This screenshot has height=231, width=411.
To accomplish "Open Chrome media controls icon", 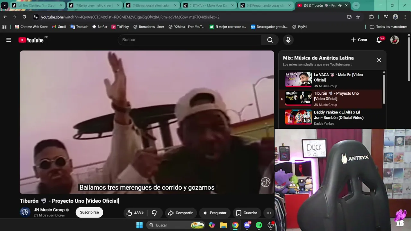I will pyautogui.click(x=385, y=17).
